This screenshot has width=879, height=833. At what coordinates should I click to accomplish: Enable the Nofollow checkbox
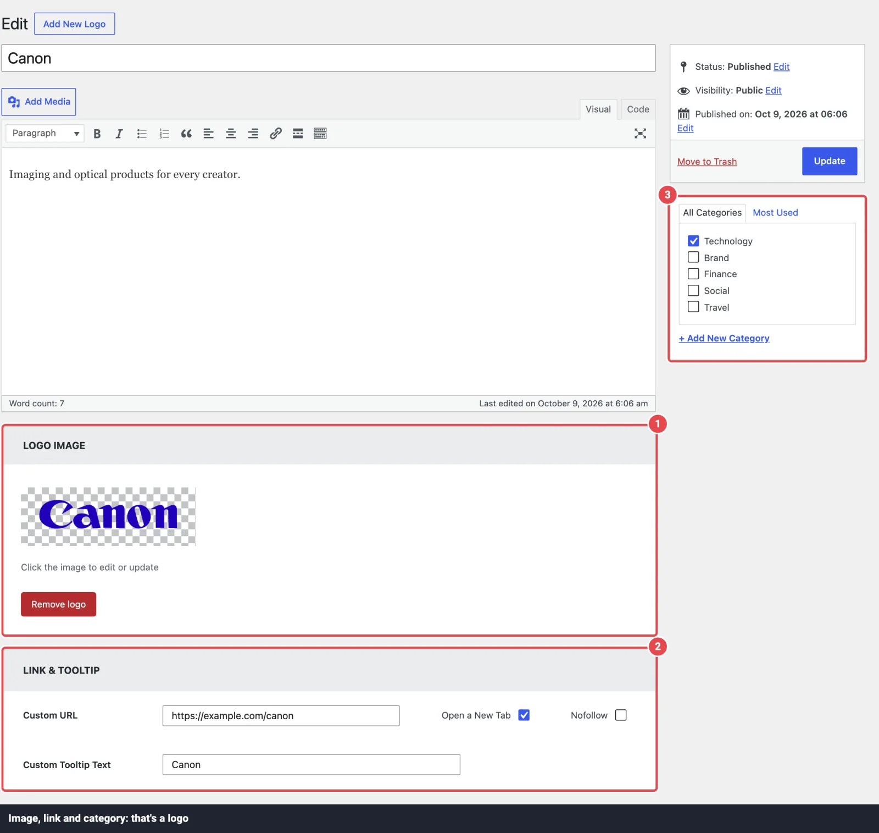point(621,715)
